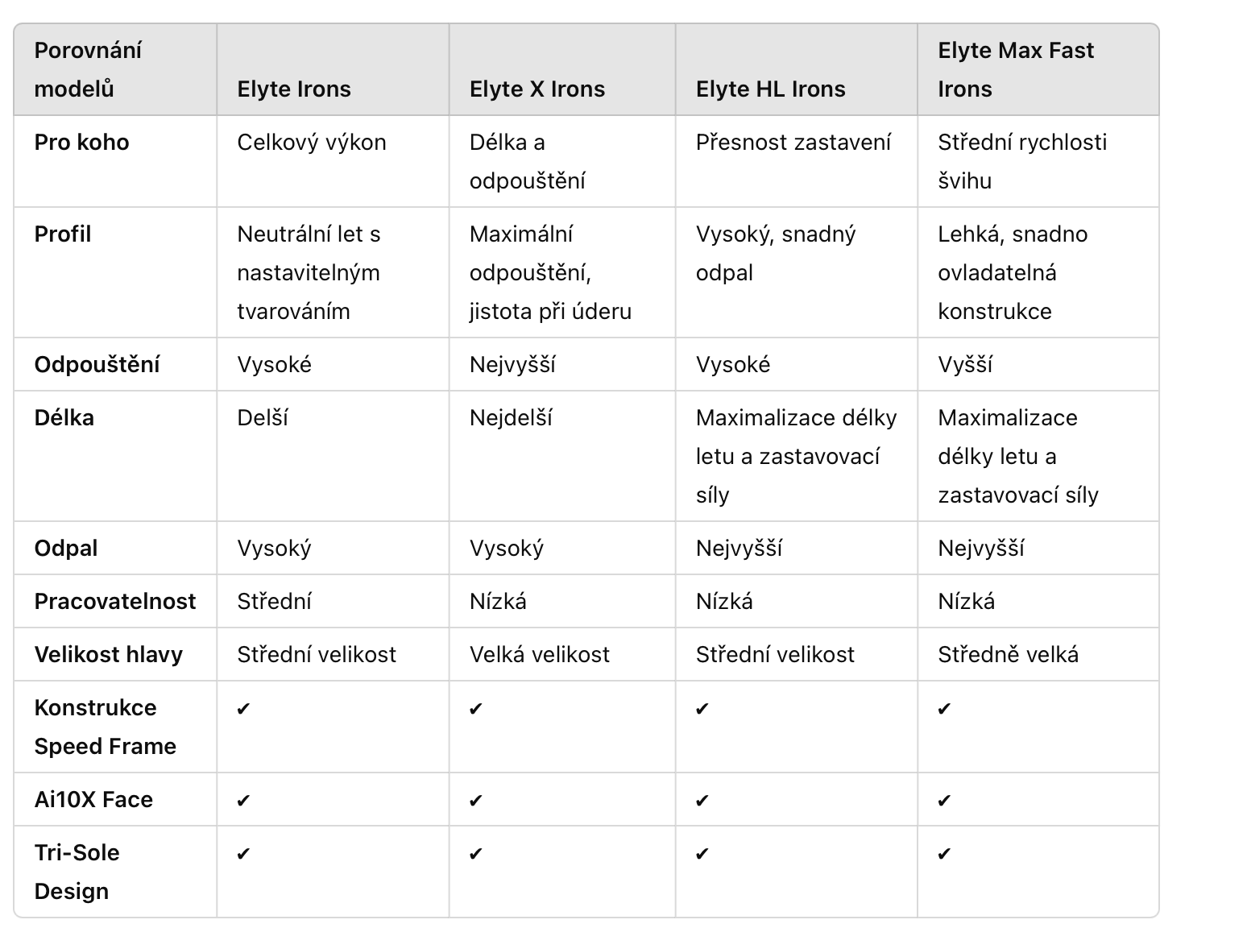Click Ai10X Face checkmark for Elyte X Irons
The image size is (1247, 928).
(476, 800)
